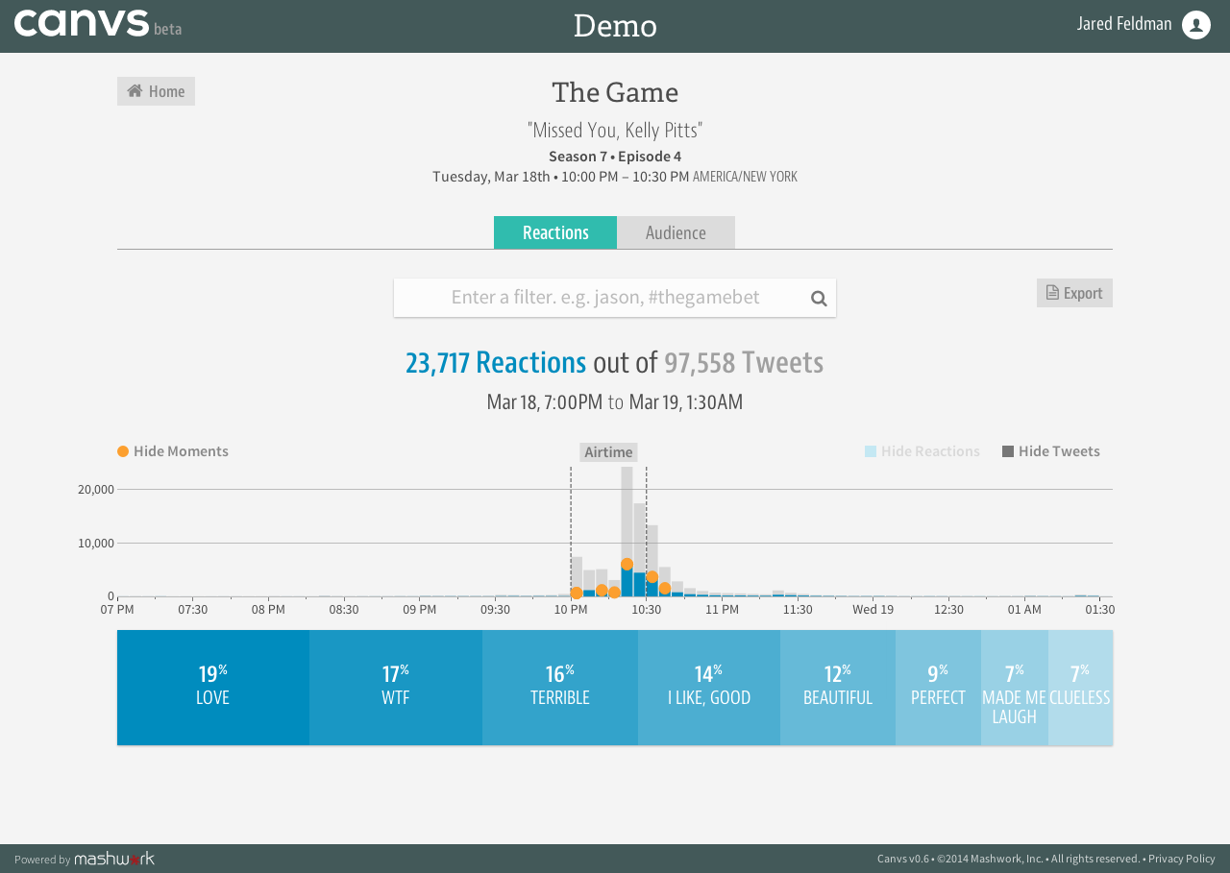Click the search magnifier icon
The height and width of the screenshot is (873, 1230).
click(x=819, y=299)
